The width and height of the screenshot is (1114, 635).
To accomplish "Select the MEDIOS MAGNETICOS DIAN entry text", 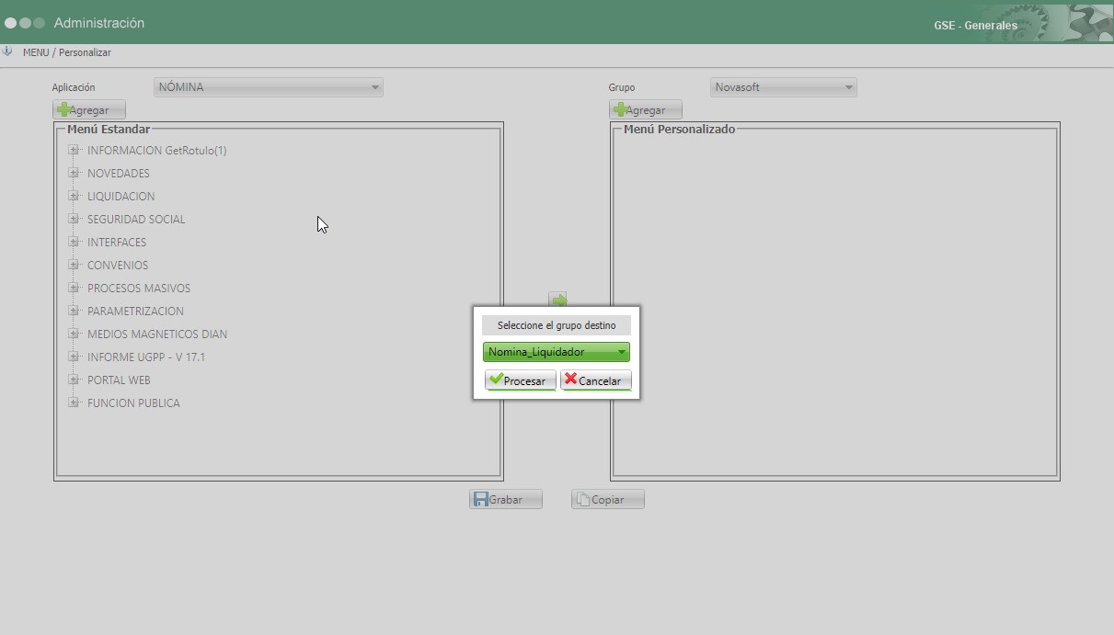I will click(x=157, y=334).
